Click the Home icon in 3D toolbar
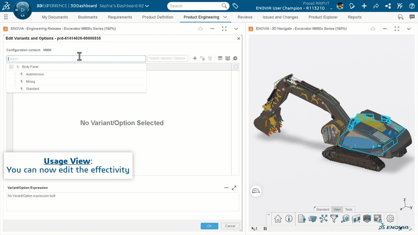This screenshot has width=418, height=235. 278,219
